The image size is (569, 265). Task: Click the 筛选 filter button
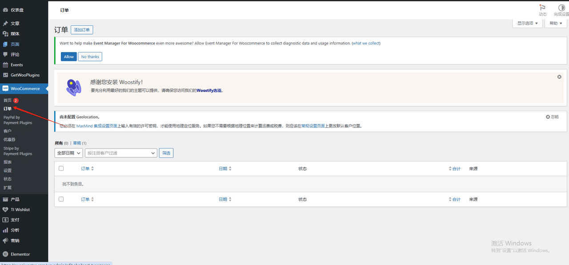point(166,153)
